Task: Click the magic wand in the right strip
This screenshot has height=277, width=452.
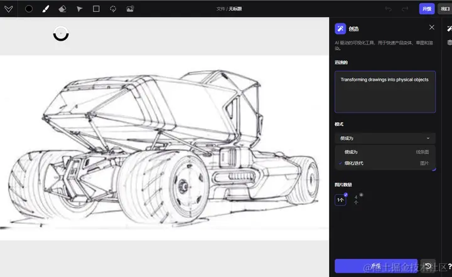Action: pos(449,28)
